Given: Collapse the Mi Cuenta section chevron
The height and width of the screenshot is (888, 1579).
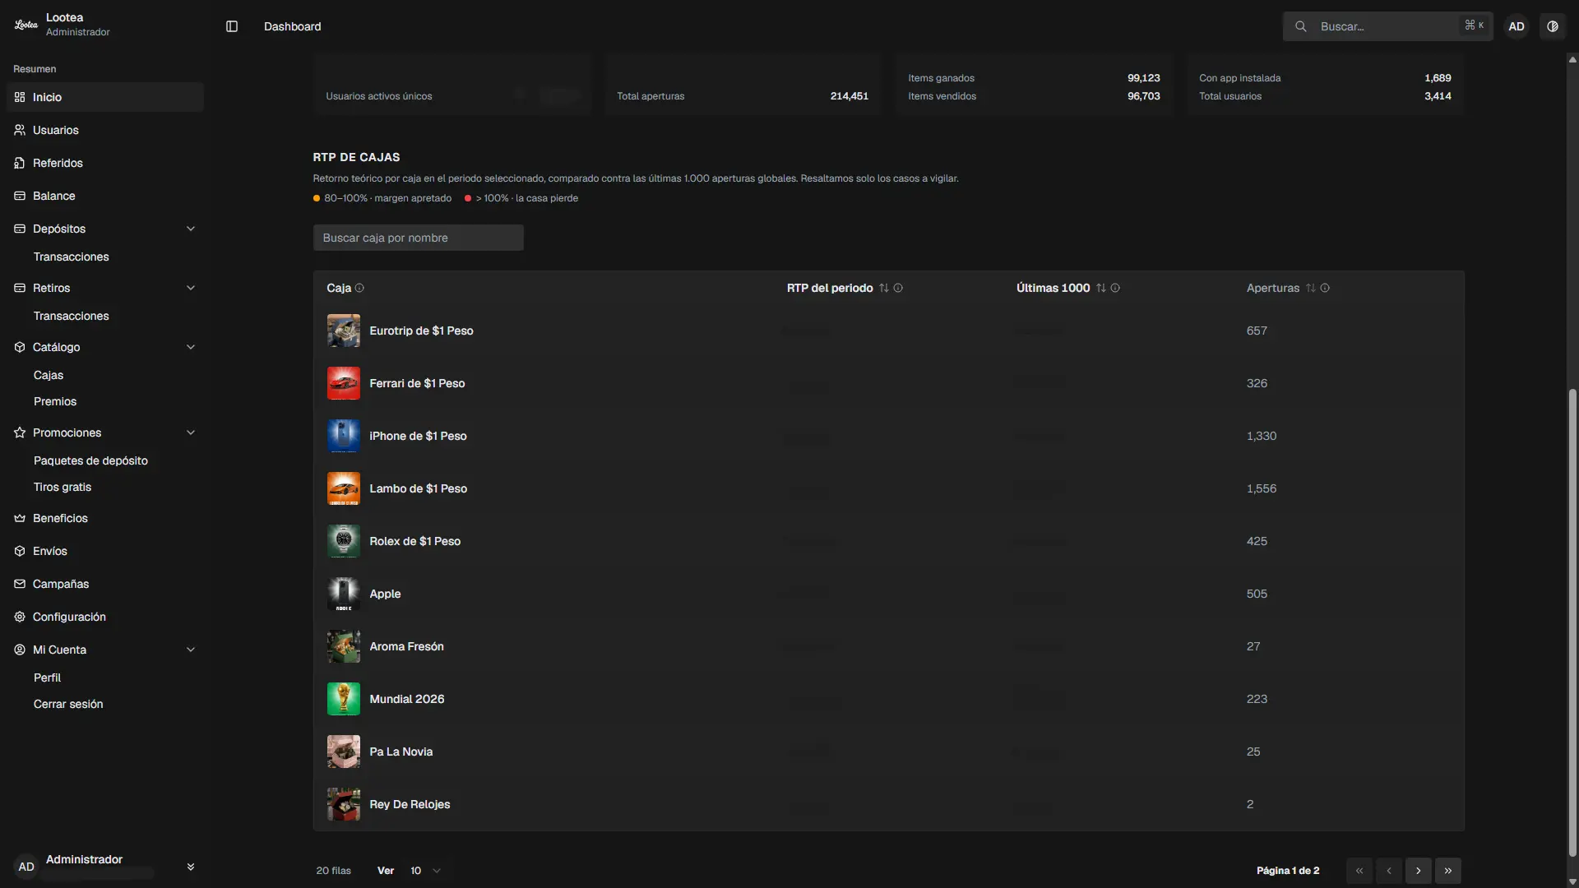Looking at the screenshot, I should pos(191,650).
